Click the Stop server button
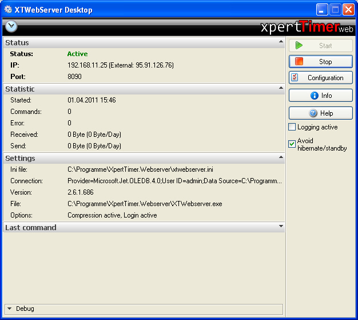The width and height of the screenshot is (358, 320). 321,61
